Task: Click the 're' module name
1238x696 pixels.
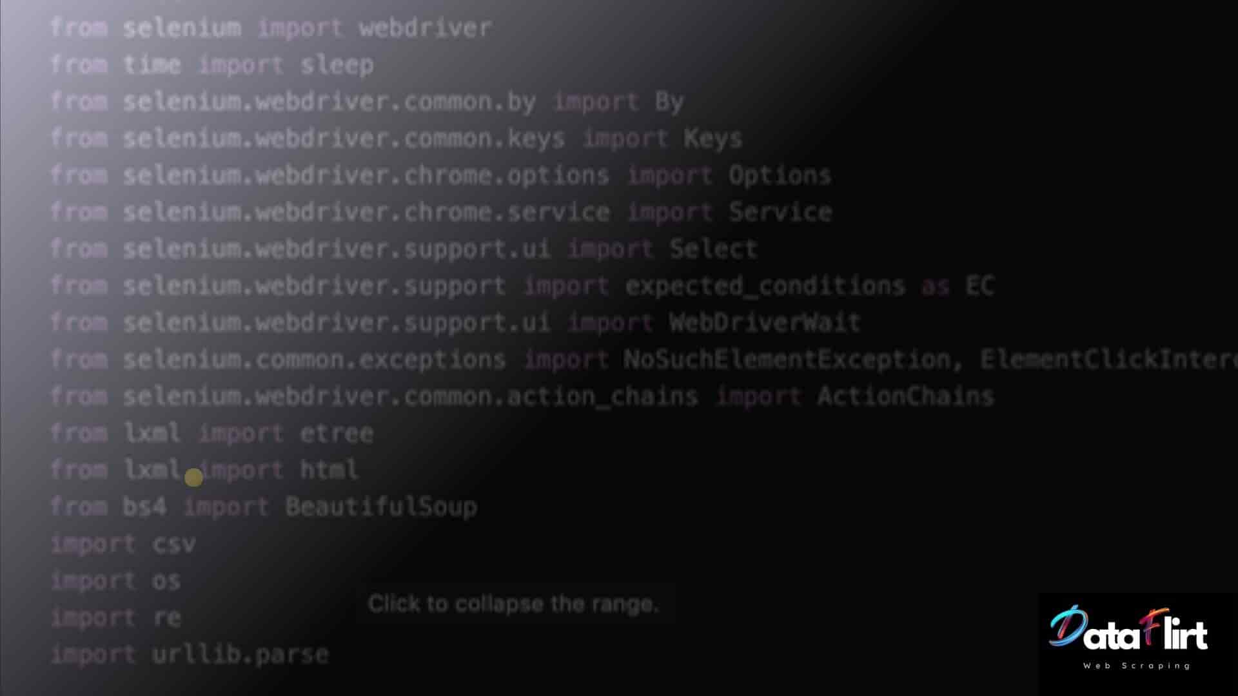Action: pyautogui.click(x=167, y=617)
